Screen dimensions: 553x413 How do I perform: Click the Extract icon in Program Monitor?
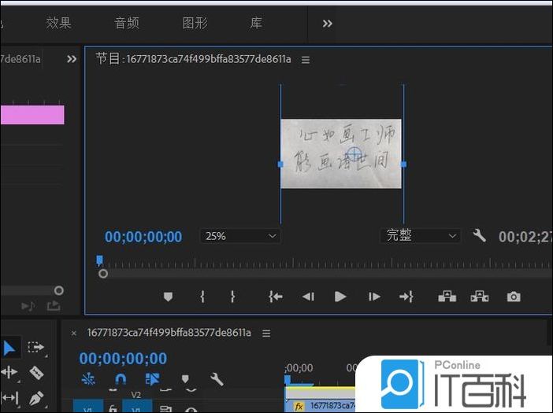(x=479, y=297)
